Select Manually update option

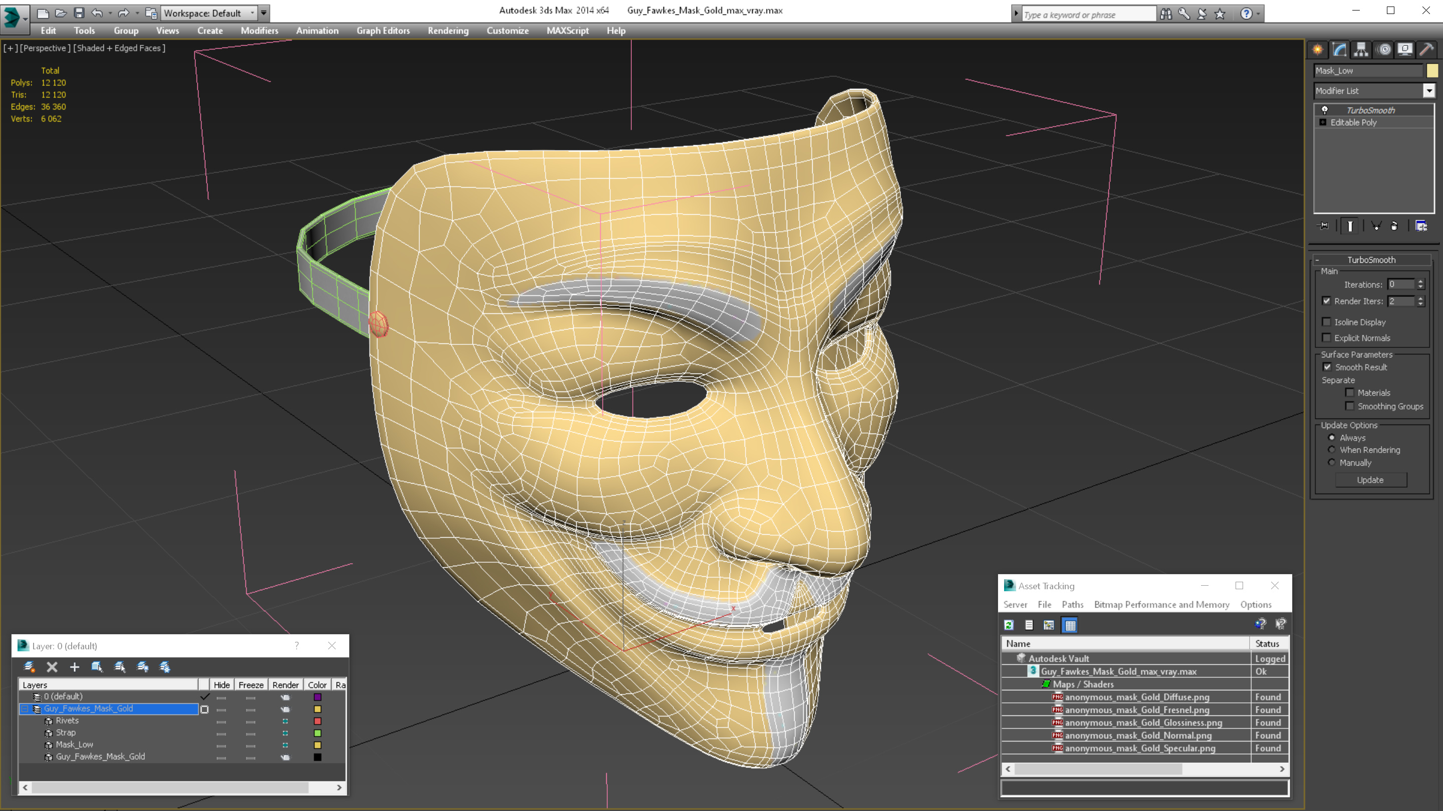tap(1332, 462)
